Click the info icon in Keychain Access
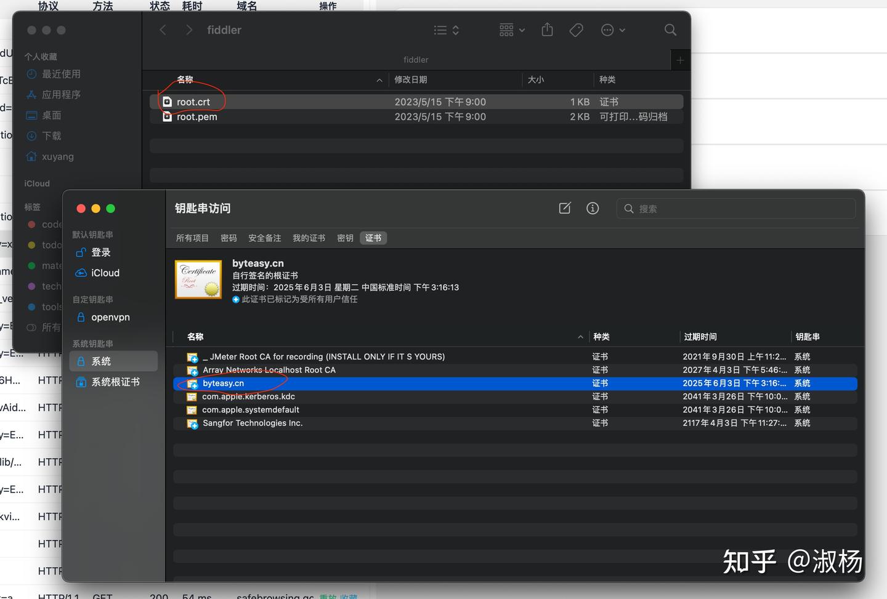 coord(593,208)
